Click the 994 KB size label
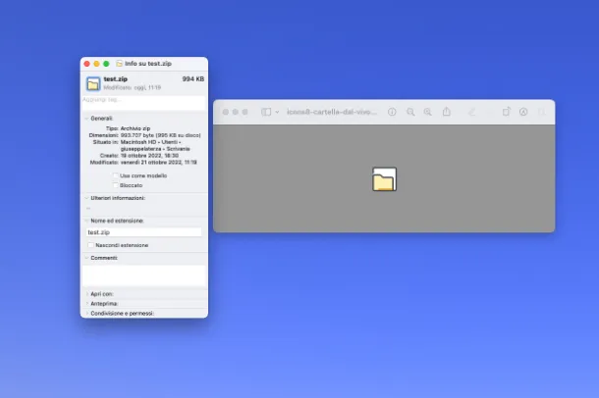 [x=192, y=78]
